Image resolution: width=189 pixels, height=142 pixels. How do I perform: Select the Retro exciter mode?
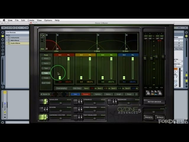(46, 63)
